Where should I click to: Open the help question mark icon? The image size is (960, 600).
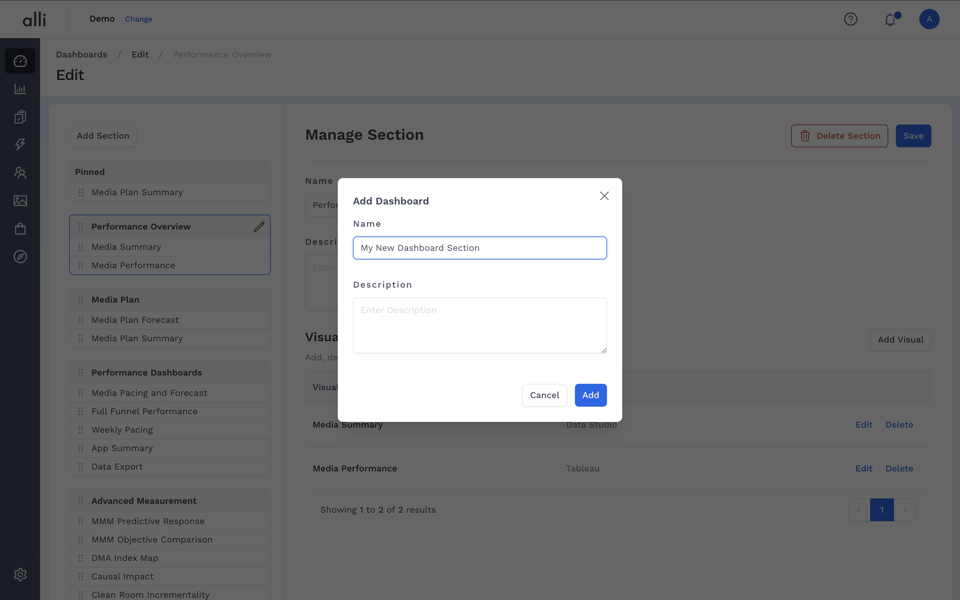(850, 19)
